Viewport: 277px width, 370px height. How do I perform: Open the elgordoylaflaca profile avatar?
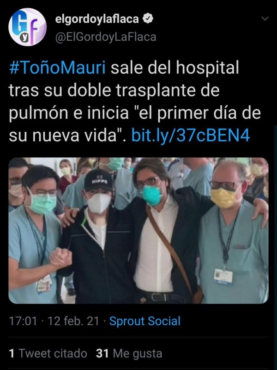tap(27, 27)
